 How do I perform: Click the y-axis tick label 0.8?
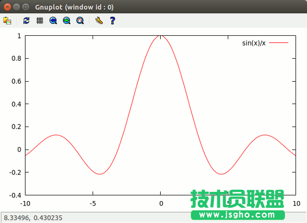coord(16,59)
